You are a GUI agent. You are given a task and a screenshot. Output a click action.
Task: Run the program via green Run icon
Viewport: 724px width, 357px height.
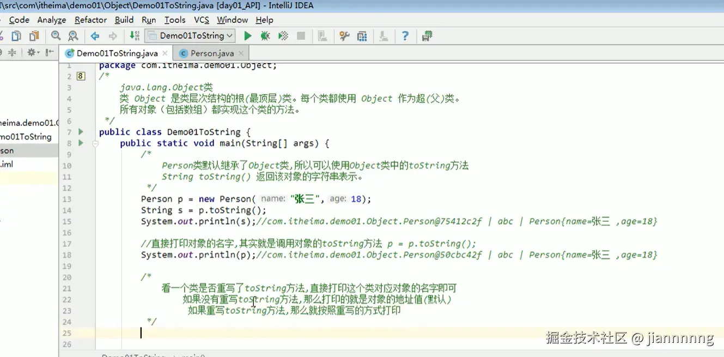[x=247, y=35]
